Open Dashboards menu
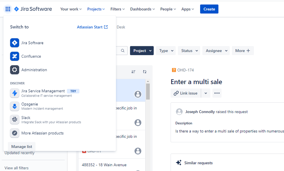The height and width of the screenshot is (171, 284). tap(142, 9)
